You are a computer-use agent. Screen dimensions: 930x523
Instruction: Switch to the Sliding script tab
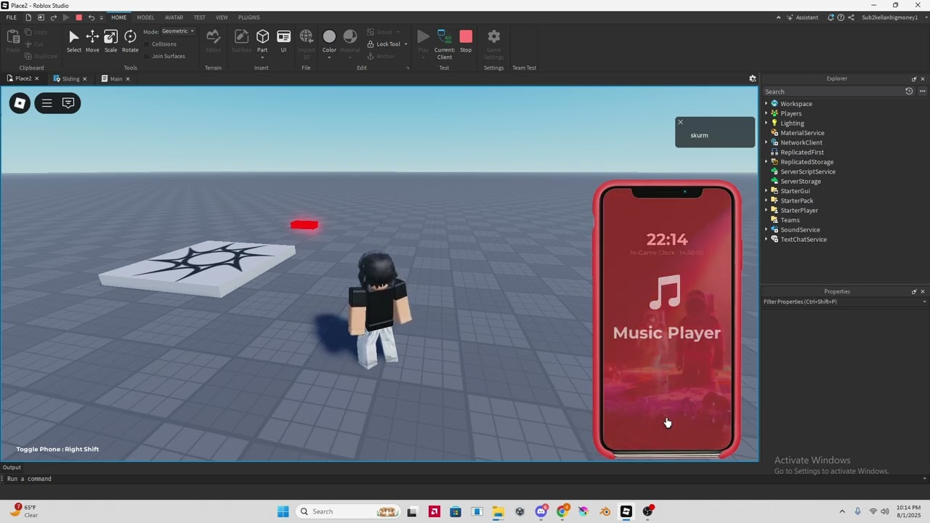tap(70, 78)
